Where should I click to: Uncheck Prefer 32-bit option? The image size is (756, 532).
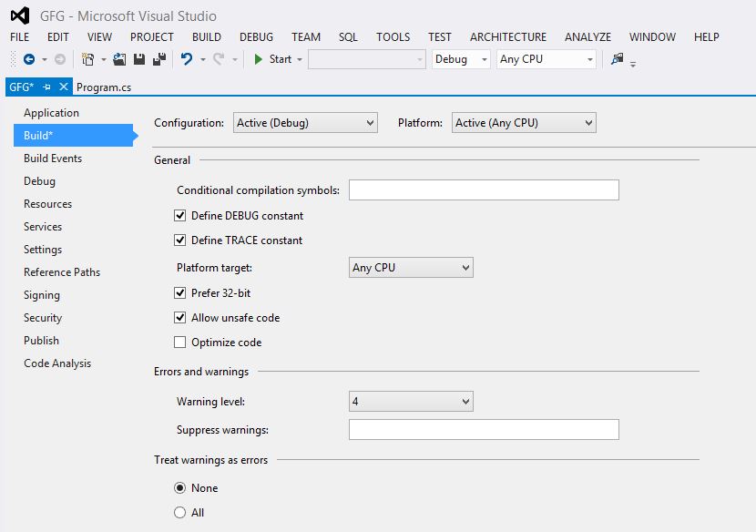coord(179,292)
